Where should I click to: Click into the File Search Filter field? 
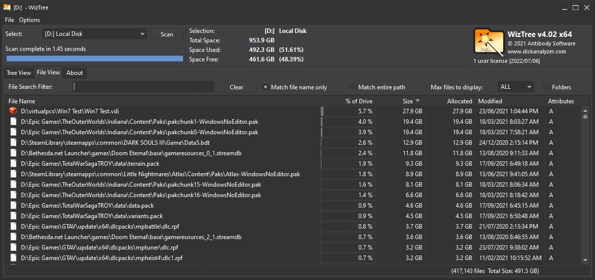(143, 87)
